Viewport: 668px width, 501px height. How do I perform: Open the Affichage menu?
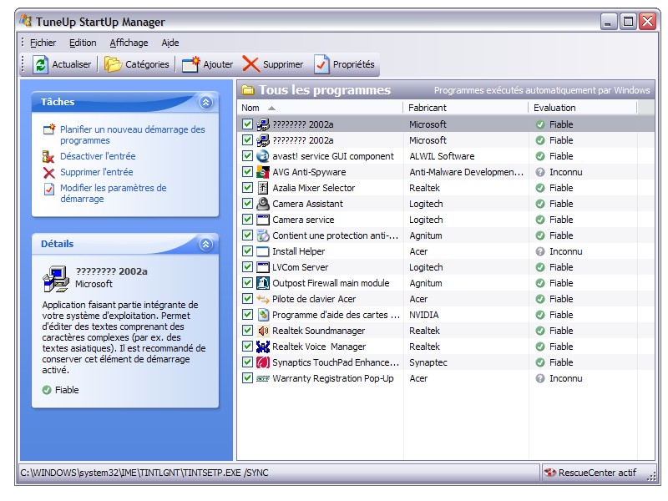pos(129,43)
